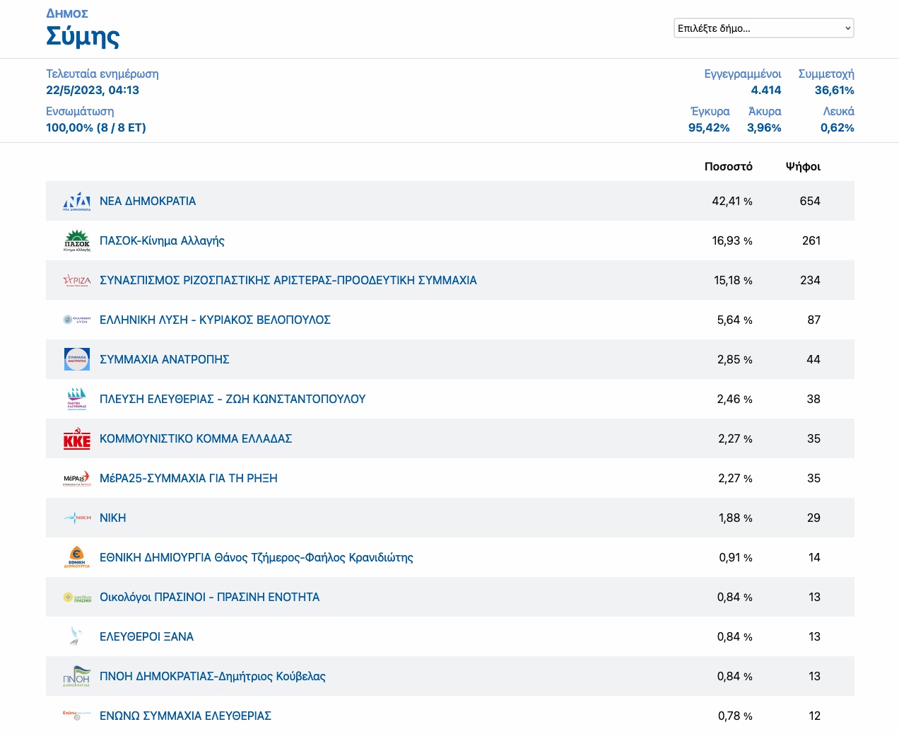Click the Οικολόγοι Πράσινοι sunflower logo
This screenshot has height=734, width=899.
click(77, 598)
